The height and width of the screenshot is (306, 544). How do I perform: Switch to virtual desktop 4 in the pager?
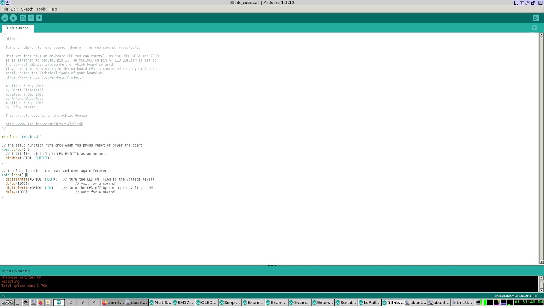coord(94,303)
